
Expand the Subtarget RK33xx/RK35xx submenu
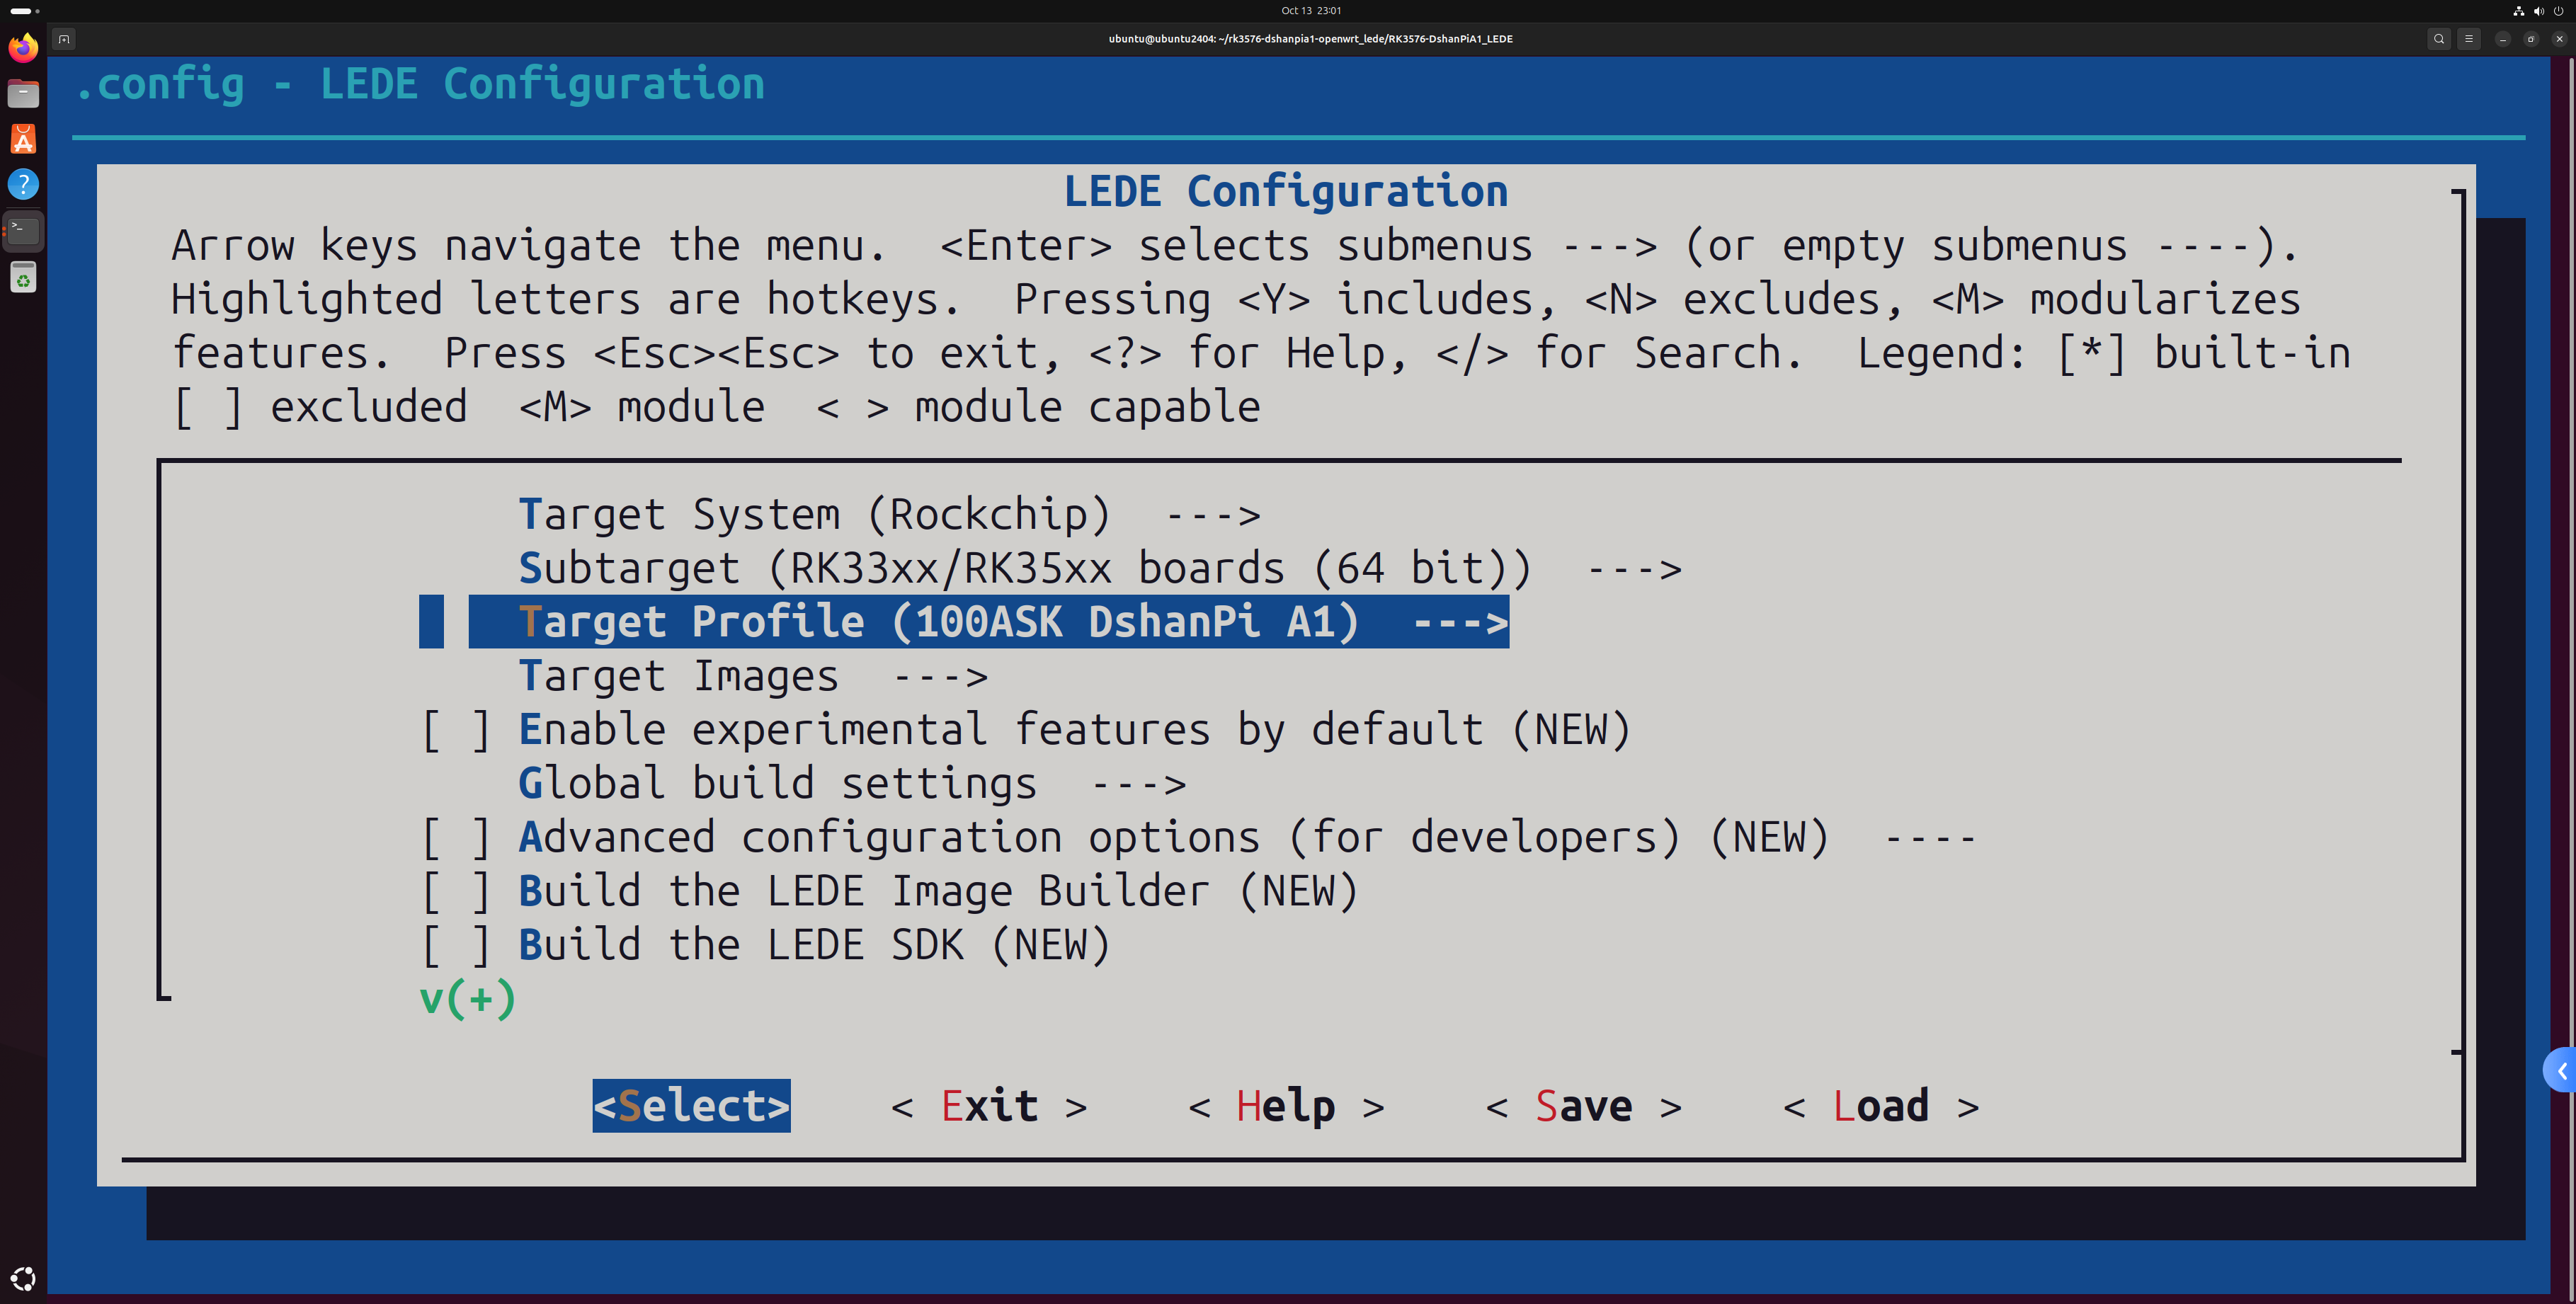point(1099,569)
